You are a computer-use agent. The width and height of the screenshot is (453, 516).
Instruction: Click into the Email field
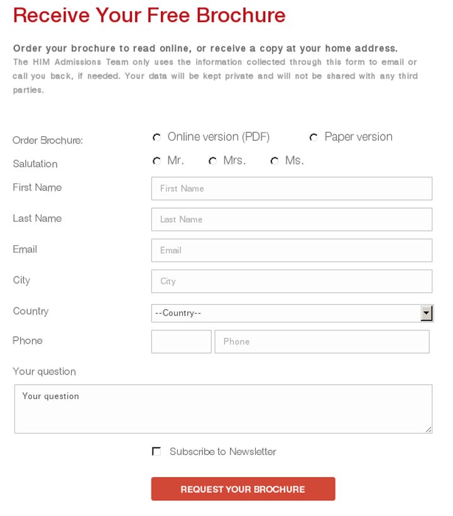tap(292, 250)
